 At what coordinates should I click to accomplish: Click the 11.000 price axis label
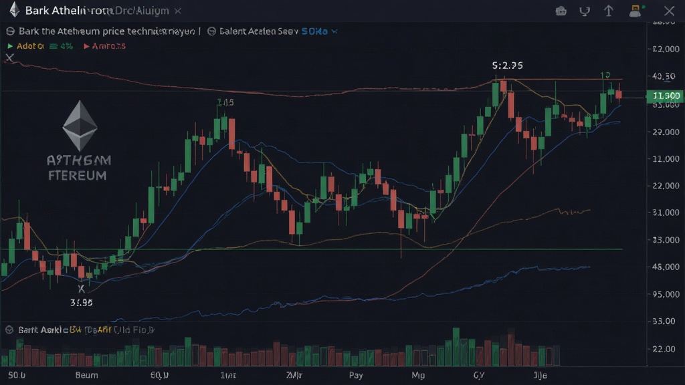coord(666,159)
